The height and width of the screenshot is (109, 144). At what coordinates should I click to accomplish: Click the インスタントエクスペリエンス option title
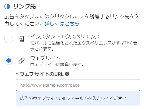(65, 37)
